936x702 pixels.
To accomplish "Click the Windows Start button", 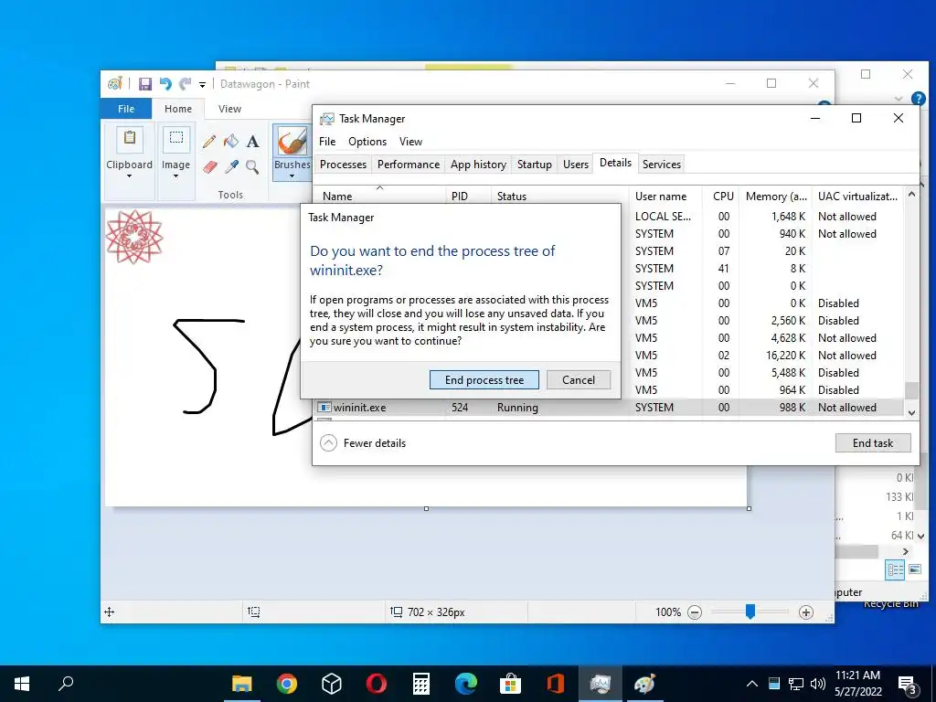I will pyautogui.click(x=22, y=684).
